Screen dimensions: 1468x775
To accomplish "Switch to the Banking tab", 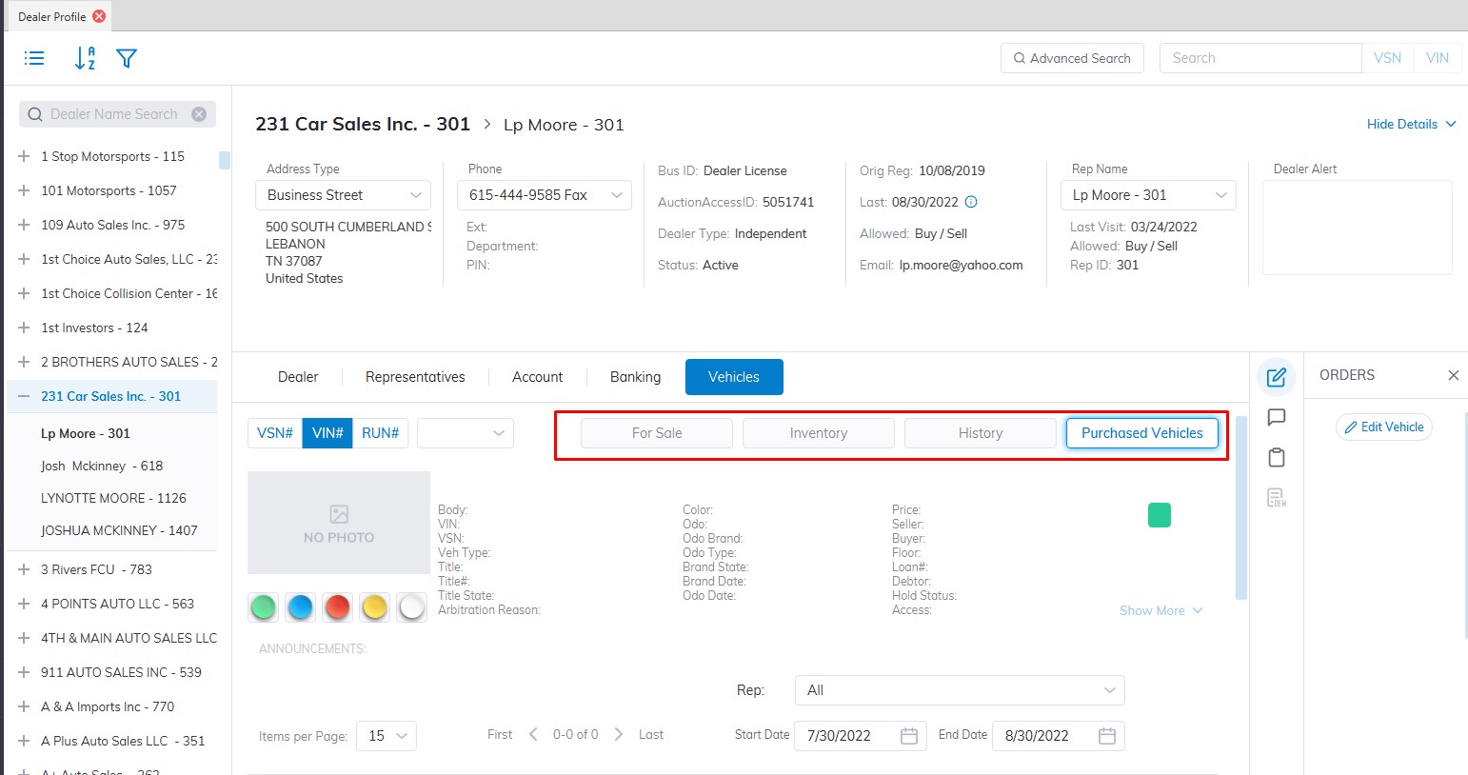I will (x=635, y=377).
